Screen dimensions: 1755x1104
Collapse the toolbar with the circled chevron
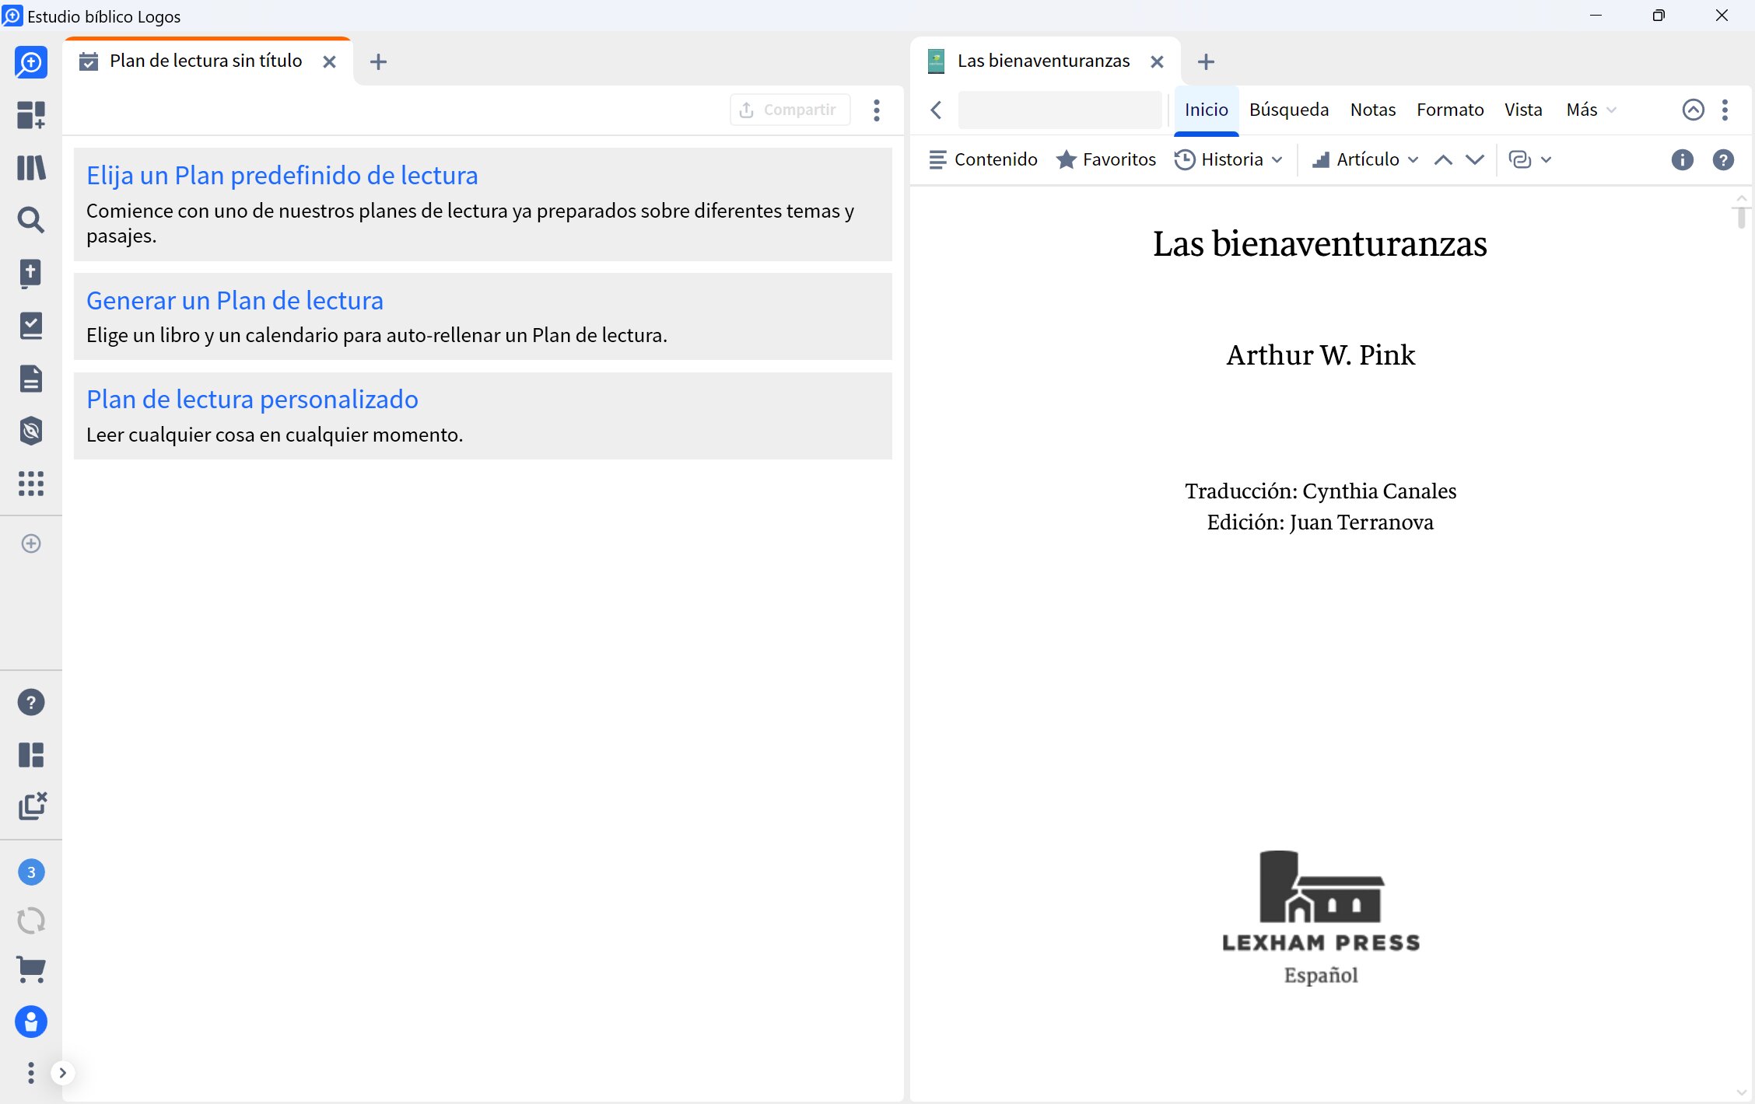[x=1694, y=110]
